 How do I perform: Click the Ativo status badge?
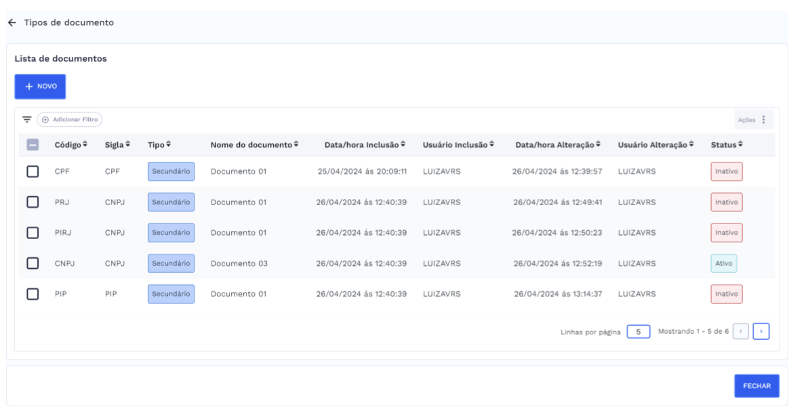[x=723, y=263]
